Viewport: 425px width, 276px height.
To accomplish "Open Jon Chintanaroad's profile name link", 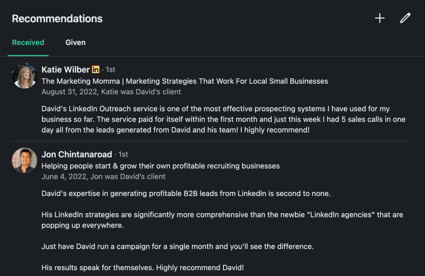I will point(77,154).
